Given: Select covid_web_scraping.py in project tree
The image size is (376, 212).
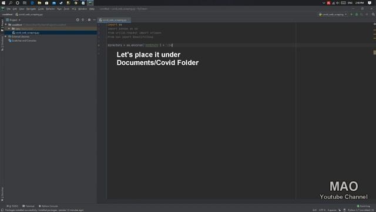Looking at the screenshot, I should click(27, 33).
